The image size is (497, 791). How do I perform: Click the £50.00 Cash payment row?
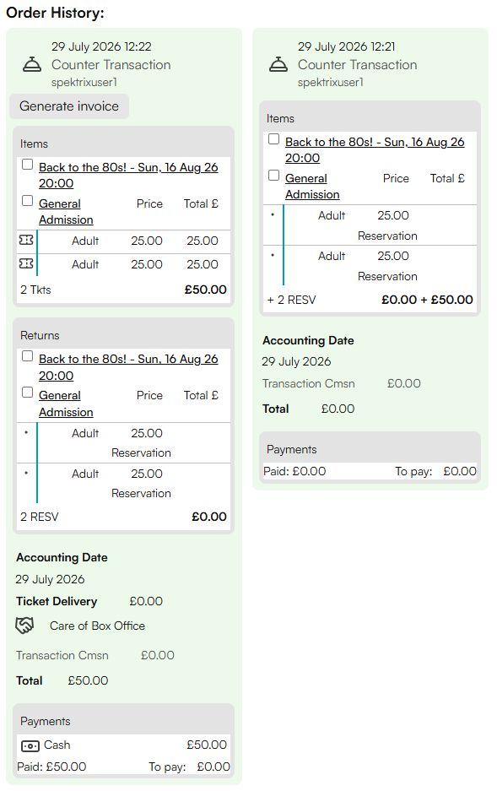click(123, 745)
